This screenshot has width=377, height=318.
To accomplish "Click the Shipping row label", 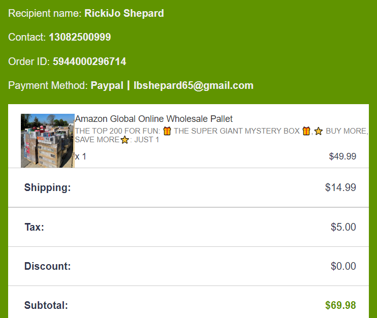I will tap(47, 187).
